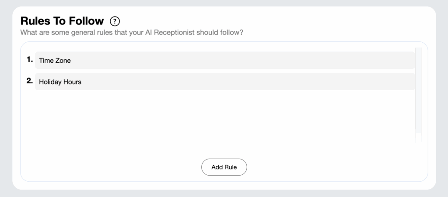Image resolution: width=448 pixels, height=197 pixels.
Task: Focus the second rule text box
Action: pos(225,82)
